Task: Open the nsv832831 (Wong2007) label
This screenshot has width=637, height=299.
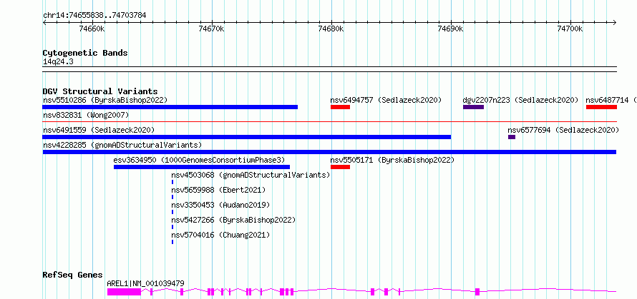Action: (x=86, y=115)
